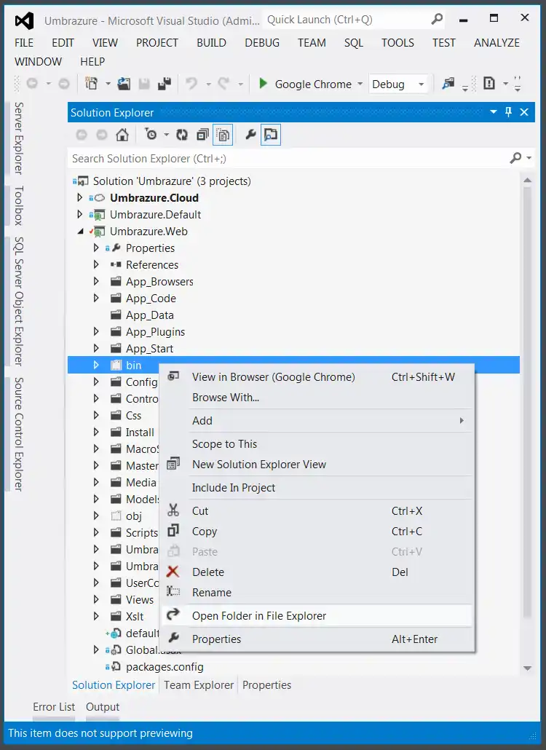Expand the Umbrazure.Cloud project node

pos(80,197)
